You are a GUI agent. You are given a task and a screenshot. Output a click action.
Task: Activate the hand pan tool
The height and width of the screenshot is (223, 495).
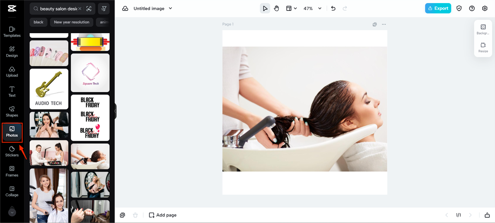277,8
